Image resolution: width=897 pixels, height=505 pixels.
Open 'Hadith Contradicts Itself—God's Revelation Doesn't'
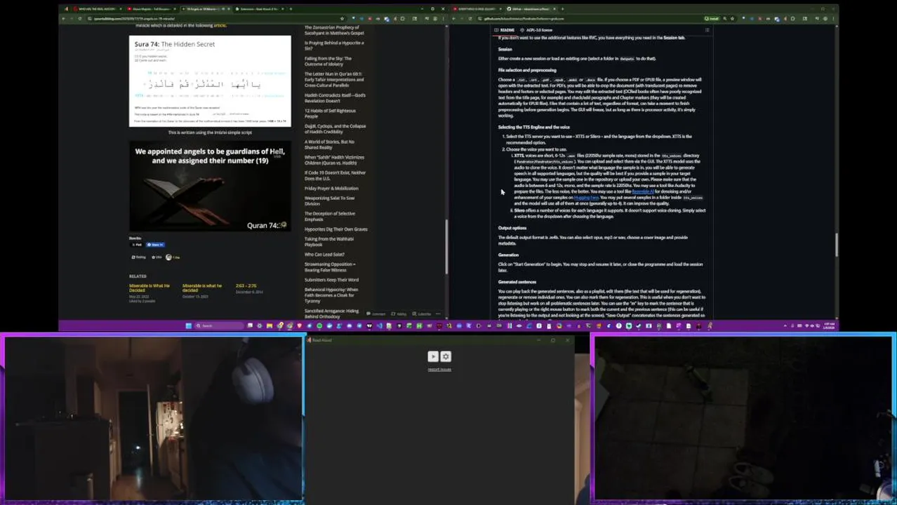click(335, 97)
